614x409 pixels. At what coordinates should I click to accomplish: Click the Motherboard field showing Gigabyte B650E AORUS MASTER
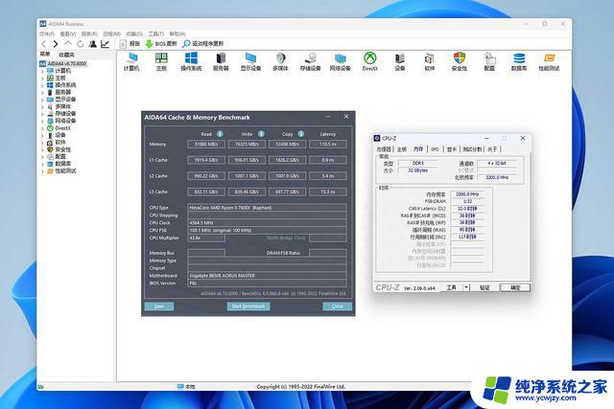tap(267, 276)
